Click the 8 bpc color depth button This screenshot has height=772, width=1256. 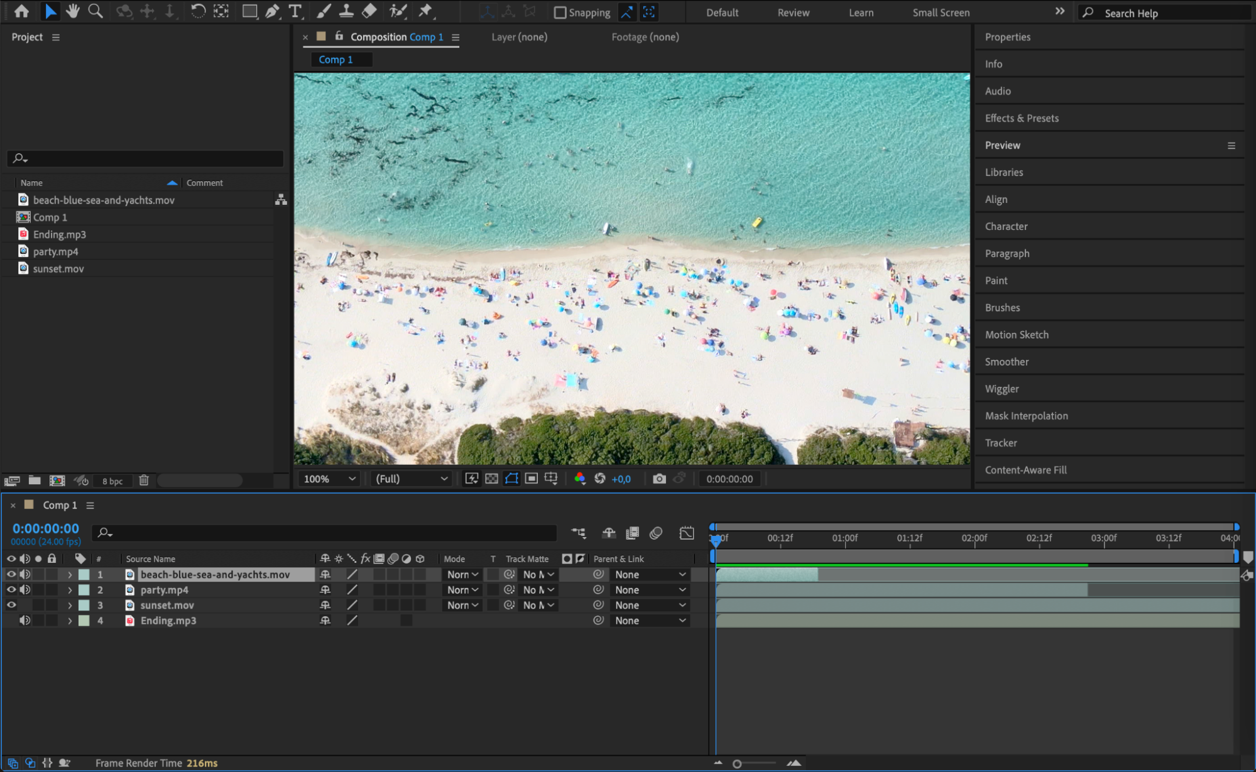[x=112, y=481]
